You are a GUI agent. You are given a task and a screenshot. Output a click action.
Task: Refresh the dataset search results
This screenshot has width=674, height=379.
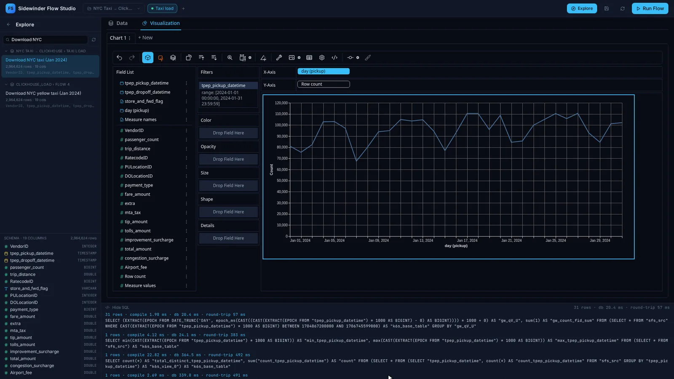coord(94,40)
